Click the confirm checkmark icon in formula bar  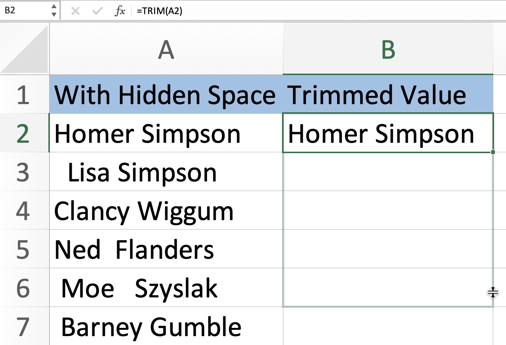point(97,11)
